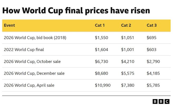Select the $10,990 April Cat 1 price

click(103, 85)
